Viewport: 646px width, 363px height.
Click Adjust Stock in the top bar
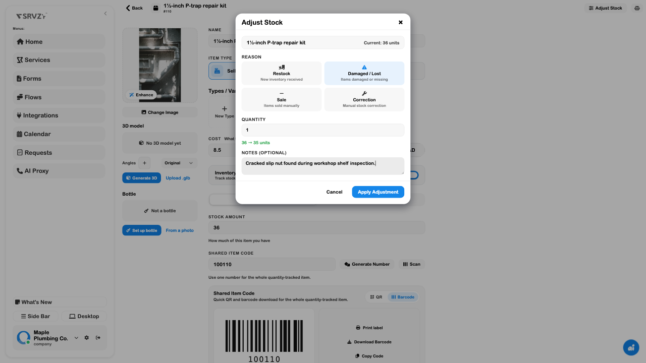click(x=605, y=8)
